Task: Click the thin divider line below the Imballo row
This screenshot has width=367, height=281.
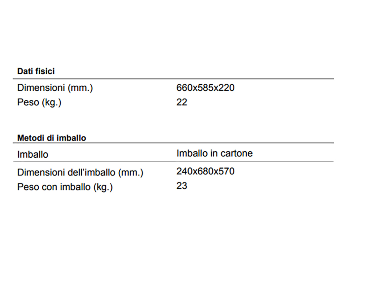Action: coord(173,161)
